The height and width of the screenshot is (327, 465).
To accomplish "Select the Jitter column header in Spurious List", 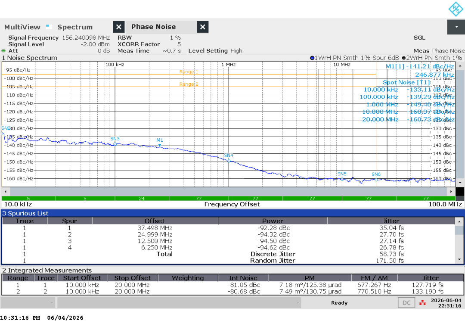I will [x=391, y=221].
